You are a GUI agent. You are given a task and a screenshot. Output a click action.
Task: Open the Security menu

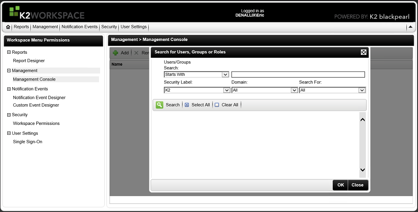point(109,26)
